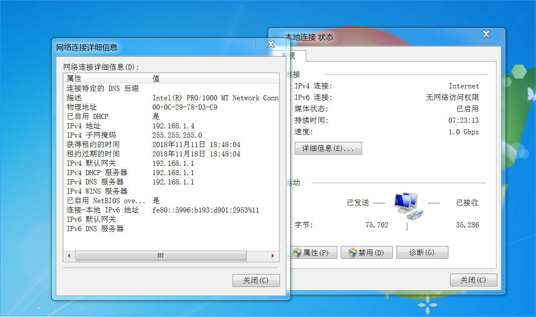Click received bytes value 35,286

[x=467, y=225]
